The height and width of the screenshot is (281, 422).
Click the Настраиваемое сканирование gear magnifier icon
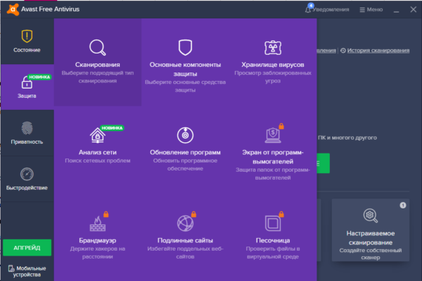(x=371, y=216)
